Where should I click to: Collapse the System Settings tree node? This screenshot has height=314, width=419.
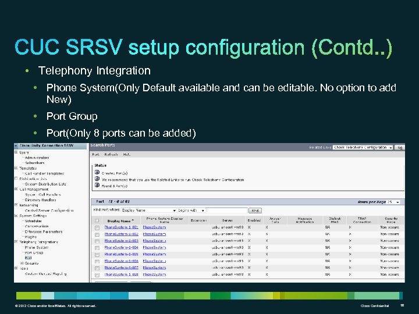(x=16, y=216)
